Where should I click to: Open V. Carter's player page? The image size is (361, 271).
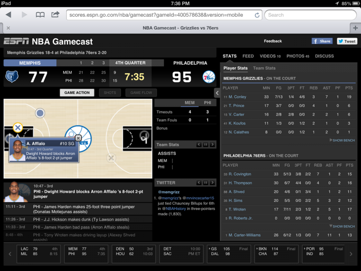click(x=236, y=114)
